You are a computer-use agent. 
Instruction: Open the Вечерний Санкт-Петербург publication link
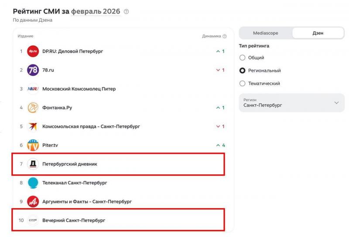click(74, 220)
